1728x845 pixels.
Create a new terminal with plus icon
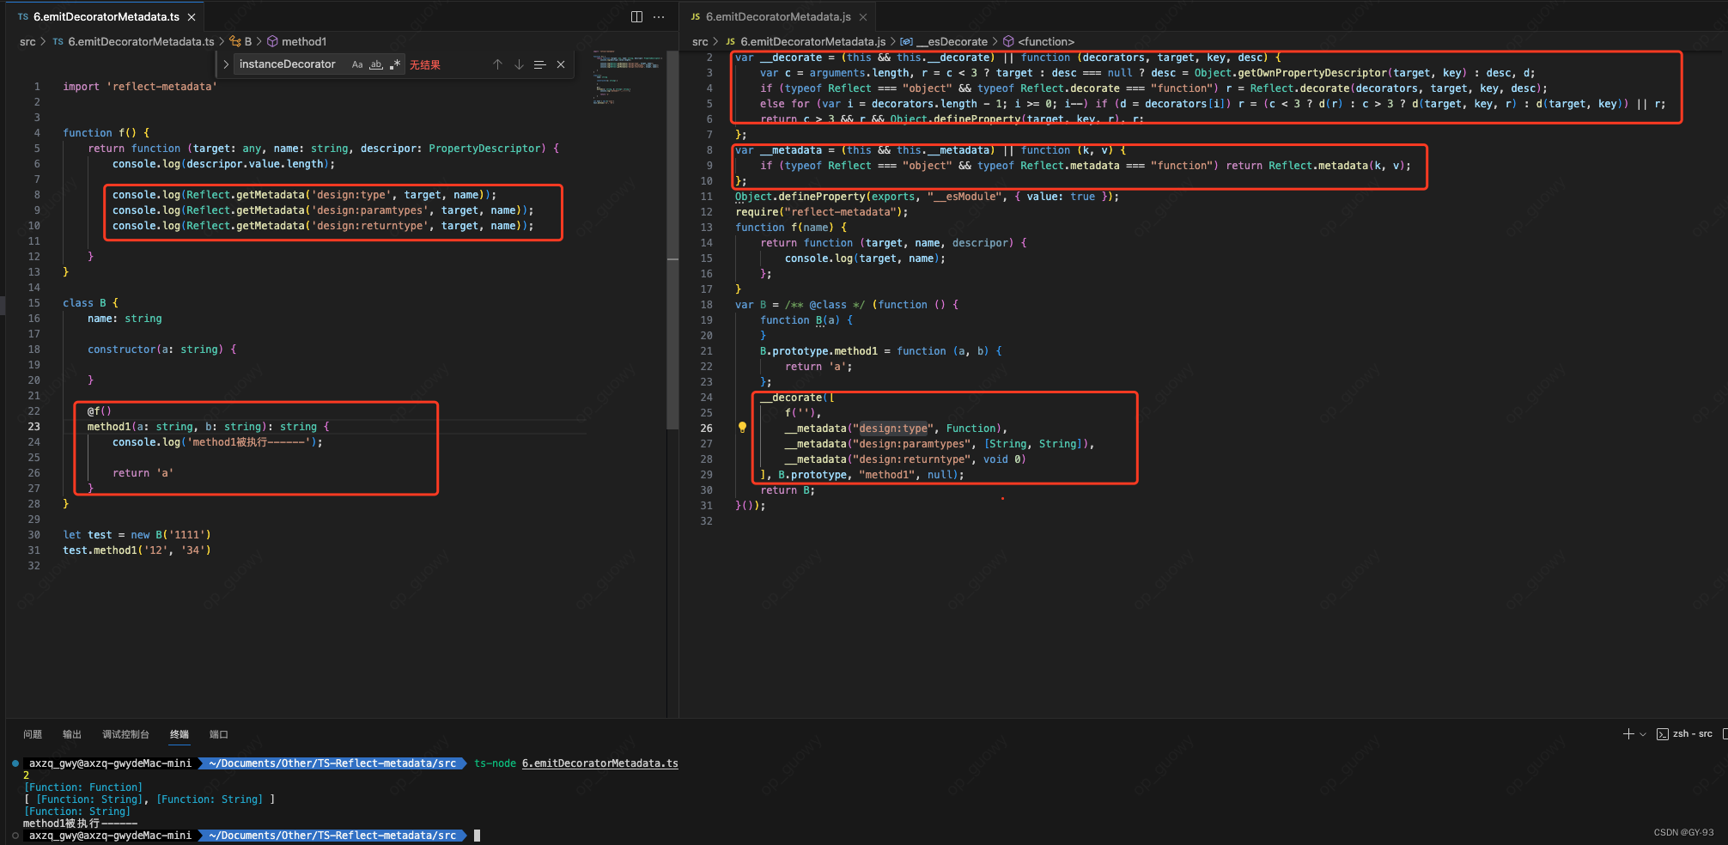1628,734
